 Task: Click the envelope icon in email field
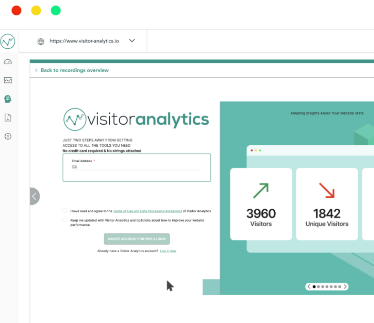tap(74, 167)
